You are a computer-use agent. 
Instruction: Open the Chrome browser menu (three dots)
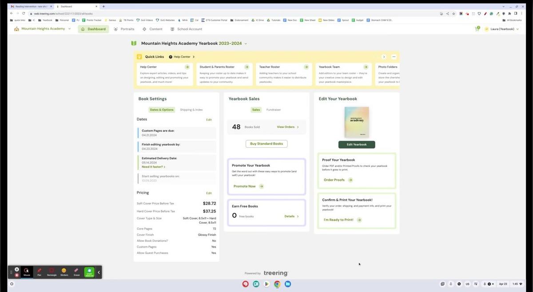pos(521,13)
